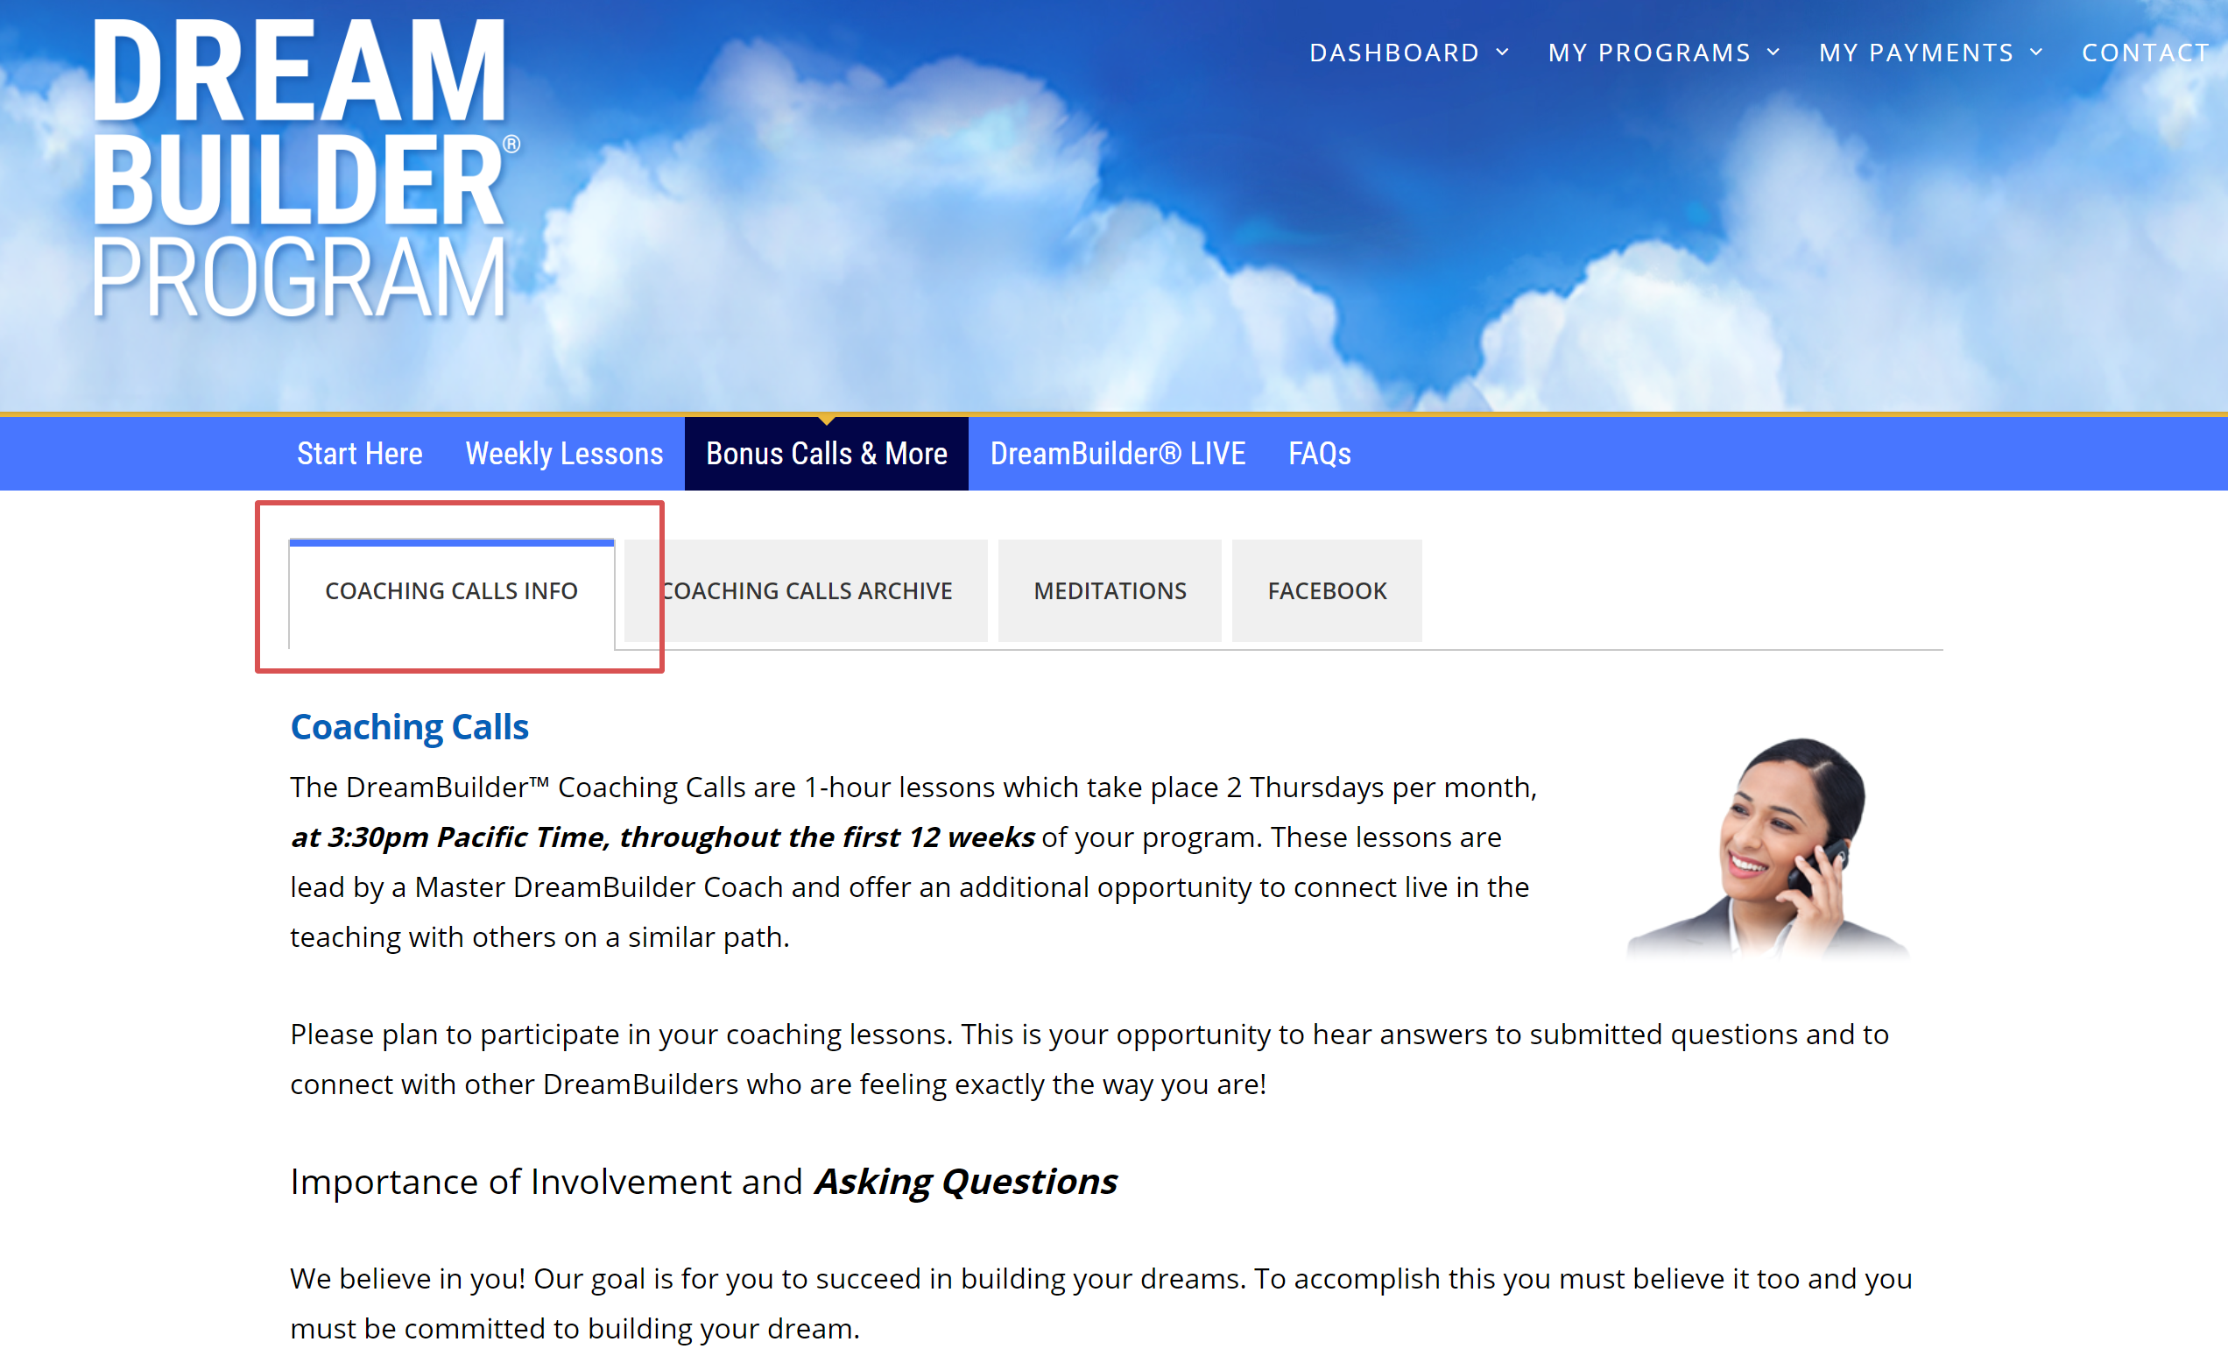View the FAQs page
This screenshot has height=1356, width=2228.
click(x=1319, y=453)
